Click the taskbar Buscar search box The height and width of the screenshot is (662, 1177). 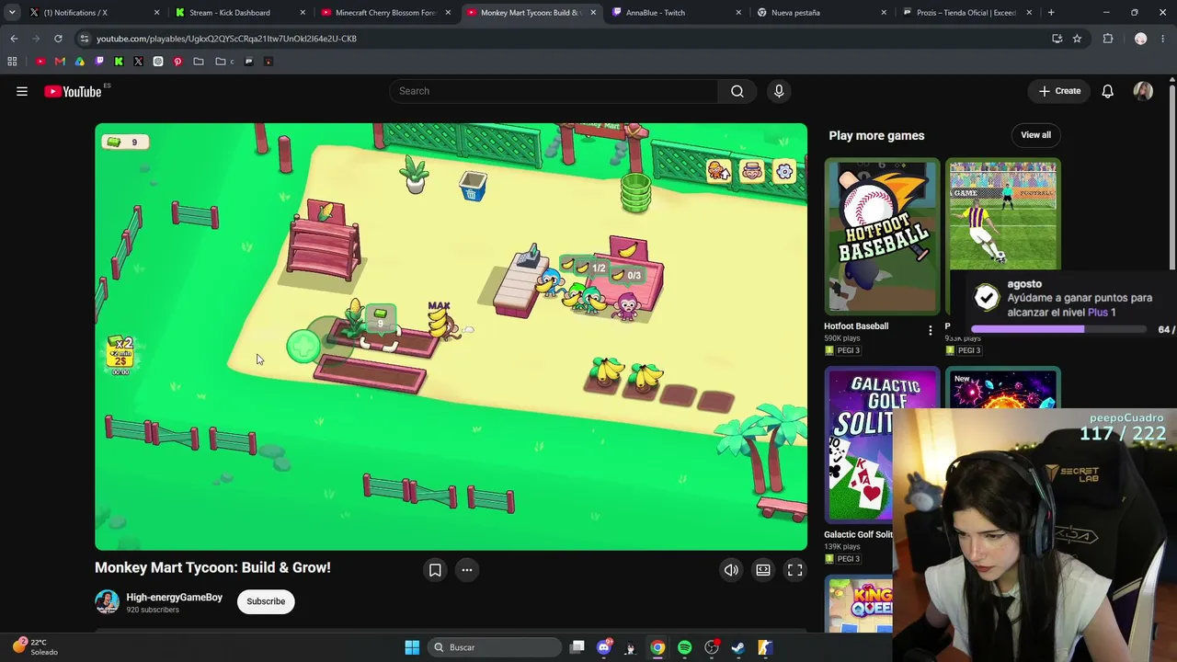(x=495, y=647)
